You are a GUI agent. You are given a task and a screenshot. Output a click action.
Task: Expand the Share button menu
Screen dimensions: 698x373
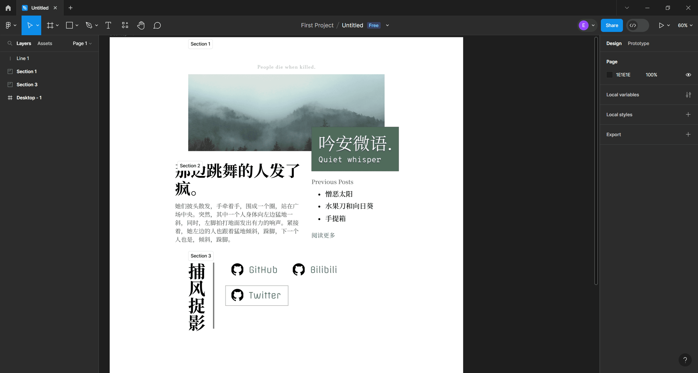coord(611,25)
